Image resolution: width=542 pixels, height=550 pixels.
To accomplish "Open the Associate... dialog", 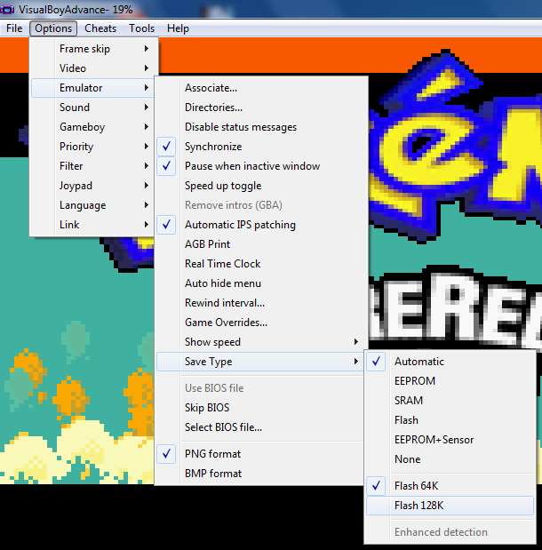I will 260,88.
